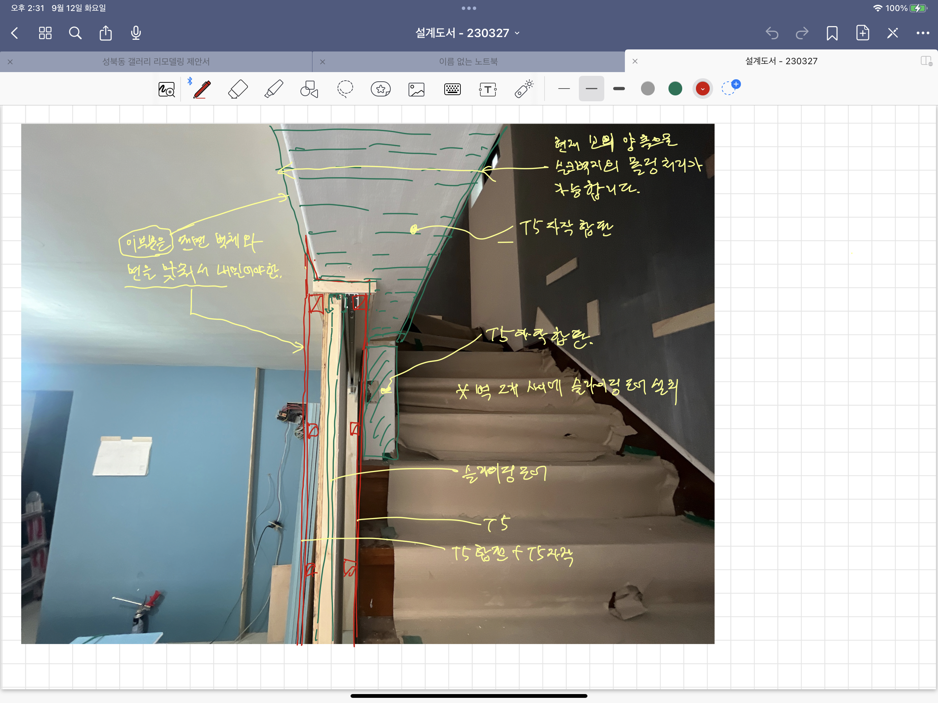Viewport: 938px width, 703px height.
Task: Select the Shapes tool
Action: click(309, 89)
